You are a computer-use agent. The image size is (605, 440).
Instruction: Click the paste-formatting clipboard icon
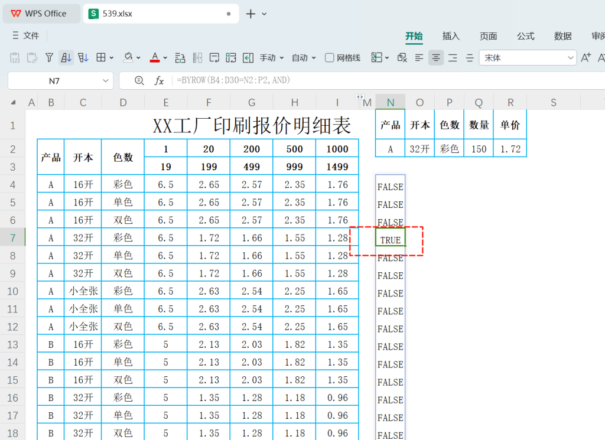point(32,58)
